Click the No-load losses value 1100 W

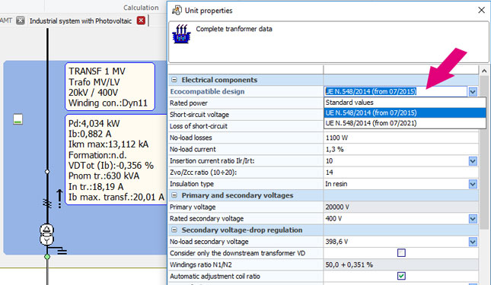(336, 138)
